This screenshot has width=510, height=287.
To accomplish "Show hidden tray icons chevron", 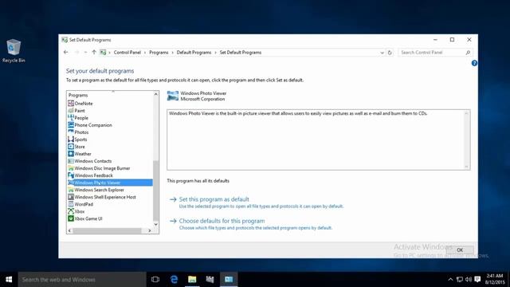I will pos(450,279).
